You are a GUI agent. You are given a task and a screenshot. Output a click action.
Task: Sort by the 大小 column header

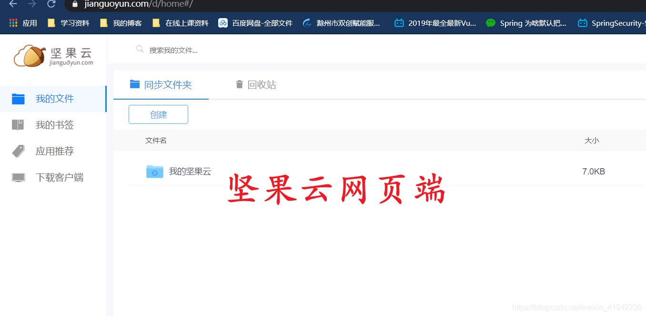click(x=592, y=141)
